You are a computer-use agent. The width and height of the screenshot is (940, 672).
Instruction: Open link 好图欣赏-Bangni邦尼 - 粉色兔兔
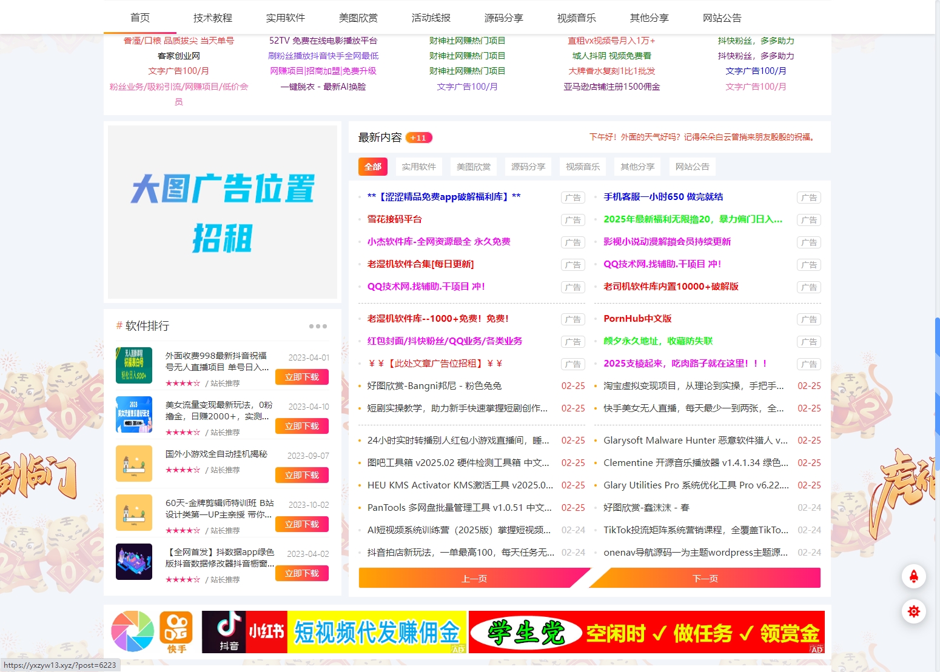(x=434, y=386)
